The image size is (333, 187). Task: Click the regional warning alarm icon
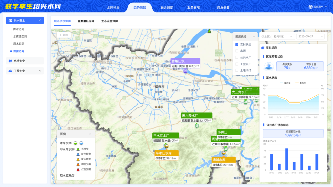269,66
